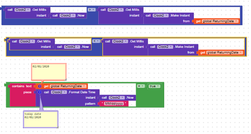Open Clock2 dropdown in top-left Get Millis block
The width and height of the screenshot is (251, 134).
[x=23, y=10]
